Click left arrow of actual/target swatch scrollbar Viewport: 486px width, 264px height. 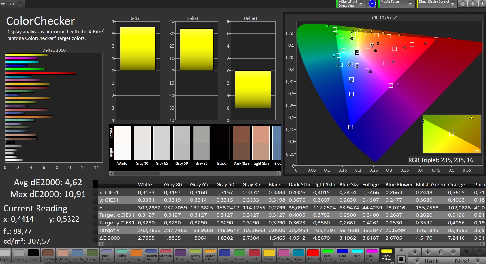[111, 173]
